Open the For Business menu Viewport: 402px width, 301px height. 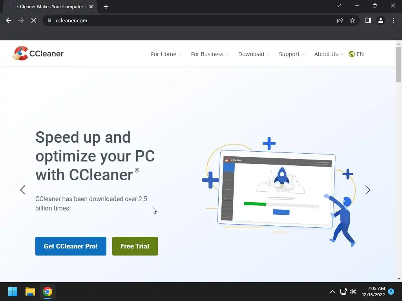210,54
